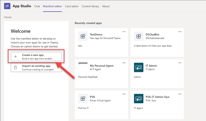The height and width of the screenshot is (121, 206).
Task: Click the 'New app for Microsoft Teams' subtitle
Action: point(105,38)
